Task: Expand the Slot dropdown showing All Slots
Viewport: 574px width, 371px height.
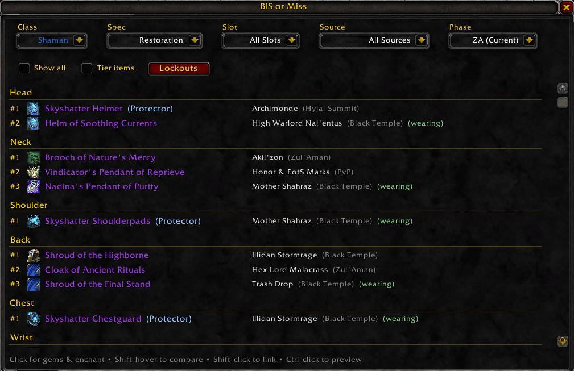Action: 261,40
